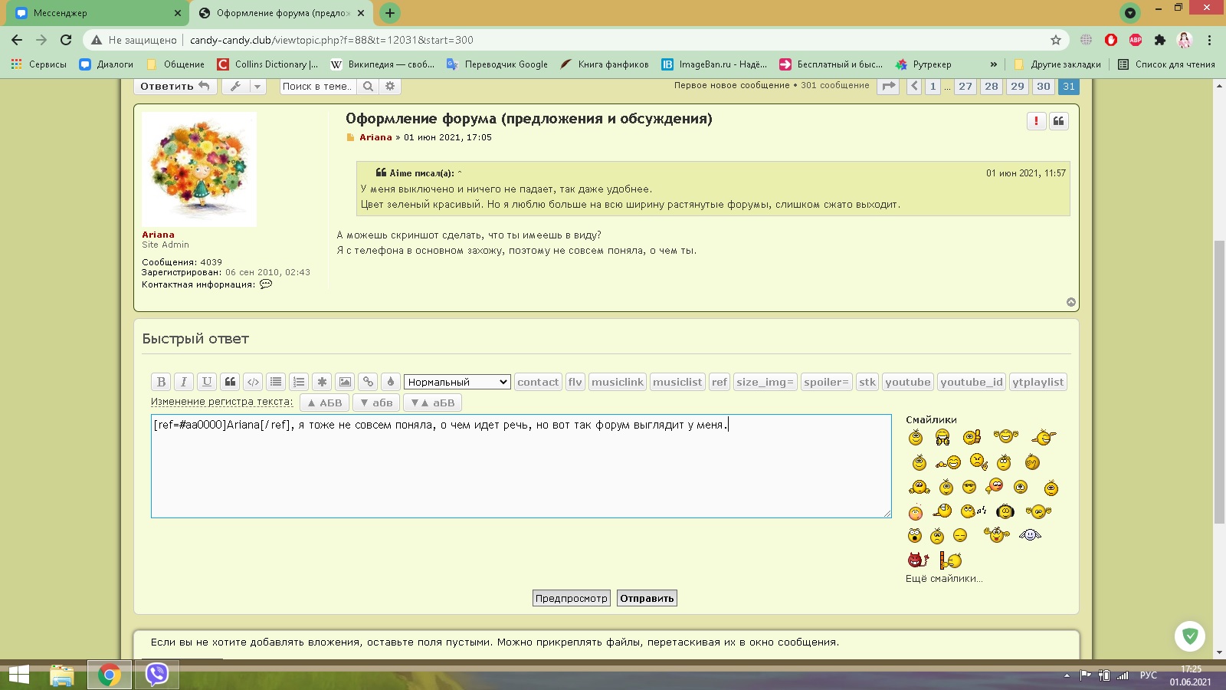Insert a code block with the code icon

coord(253,382)
